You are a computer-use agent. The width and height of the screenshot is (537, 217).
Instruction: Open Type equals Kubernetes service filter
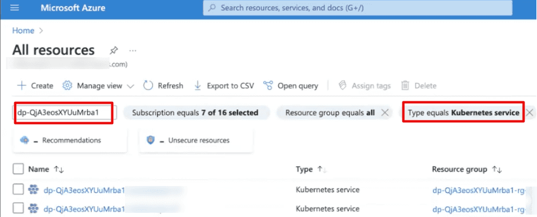click(463, 113)
